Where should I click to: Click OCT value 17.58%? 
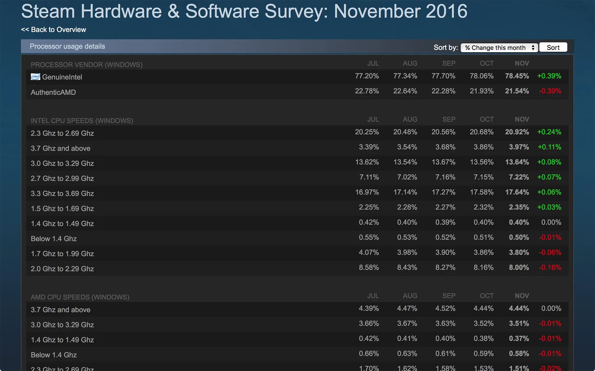click(482, 192)
